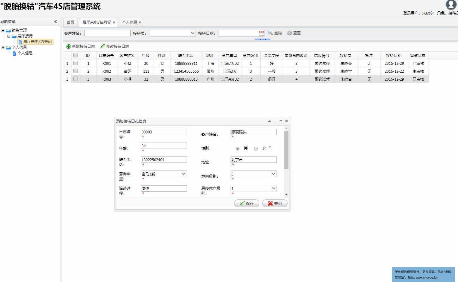
Task: Open the 个人信息 tab
Action: click(129, 22)
